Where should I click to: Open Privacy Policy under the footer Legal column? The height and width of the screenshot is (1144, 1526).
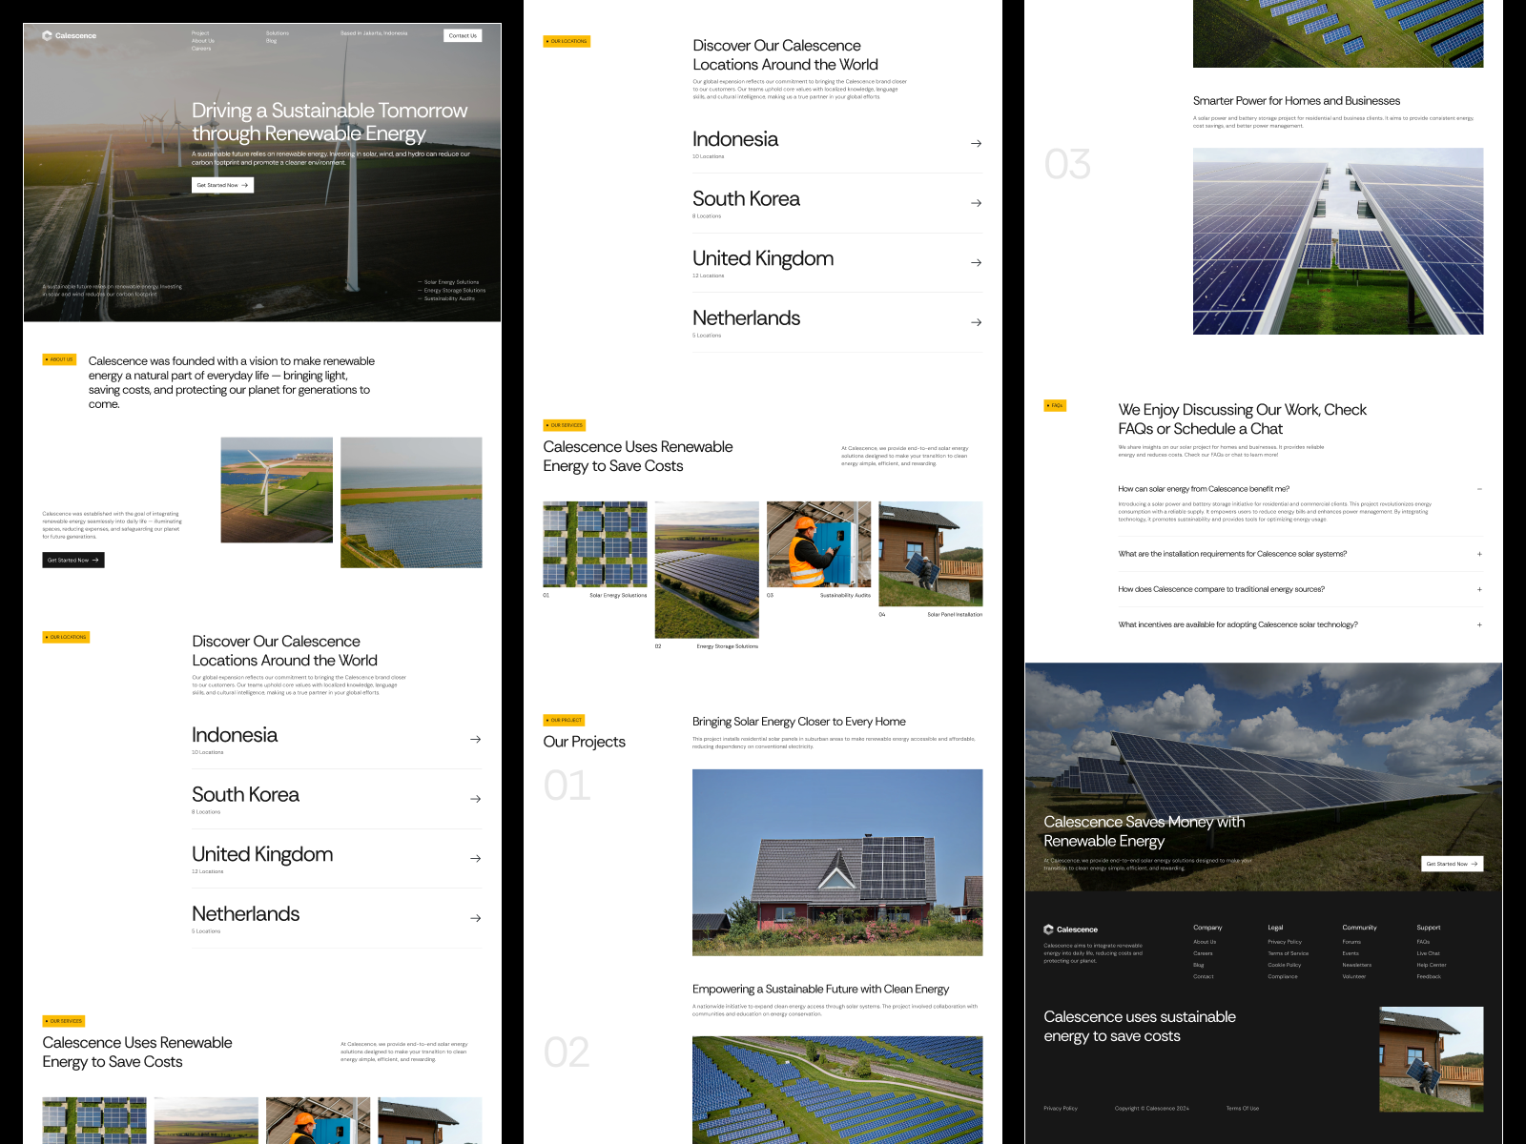tap(1285, 942)
